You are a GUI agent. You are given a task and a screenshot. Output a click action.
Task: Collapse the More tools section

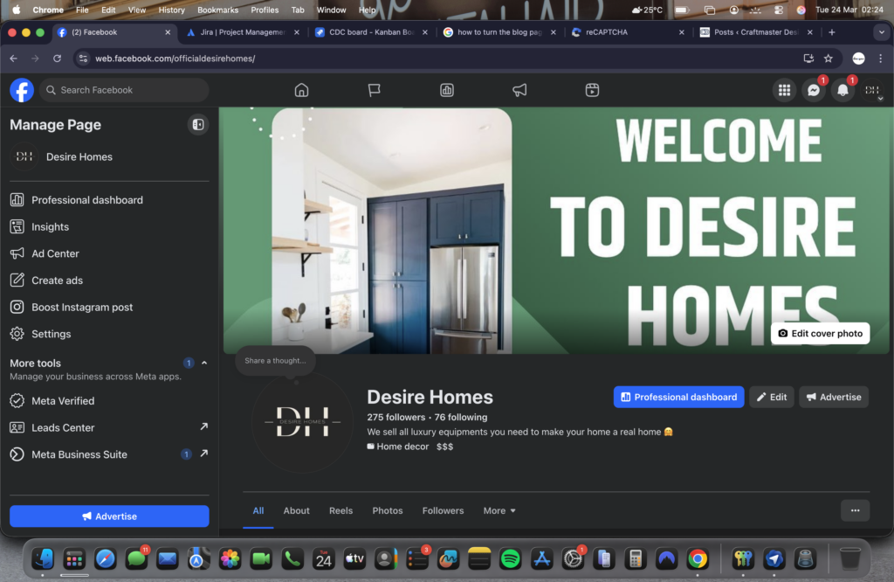(204, 363)
